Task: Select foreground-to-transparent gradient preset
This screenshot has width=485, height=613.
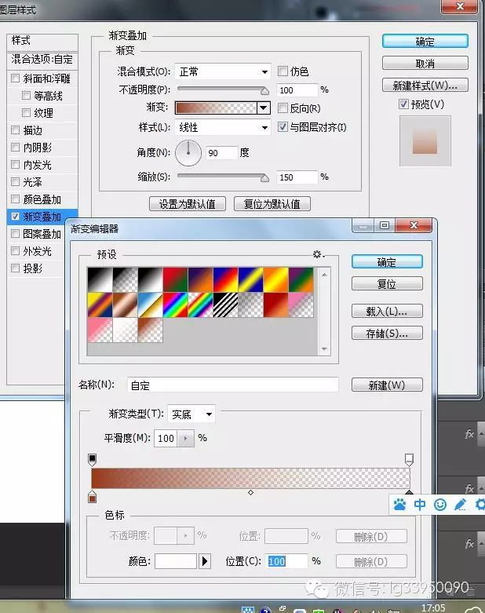Action: tap(125, 279)
